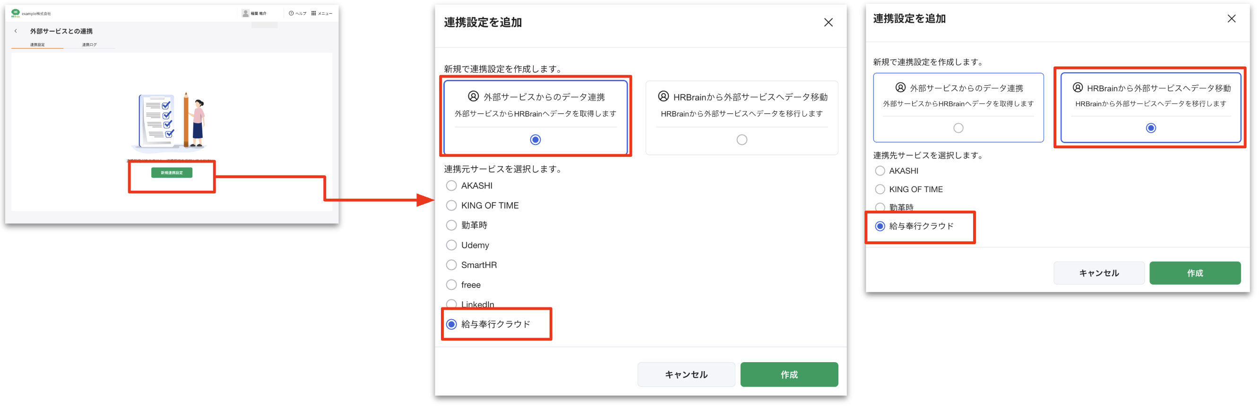Choose SmartHR as the source service
This screenshot has width=1260, height=407.
(x=451, y=265)
